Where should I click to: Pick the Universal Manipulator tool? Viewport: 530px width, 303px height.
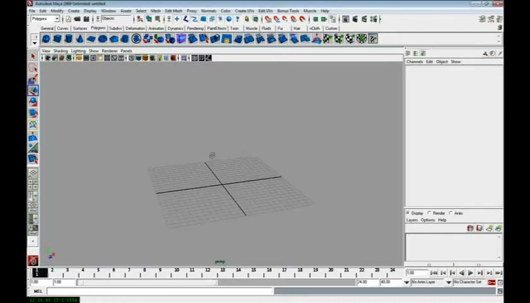(33, 125)
